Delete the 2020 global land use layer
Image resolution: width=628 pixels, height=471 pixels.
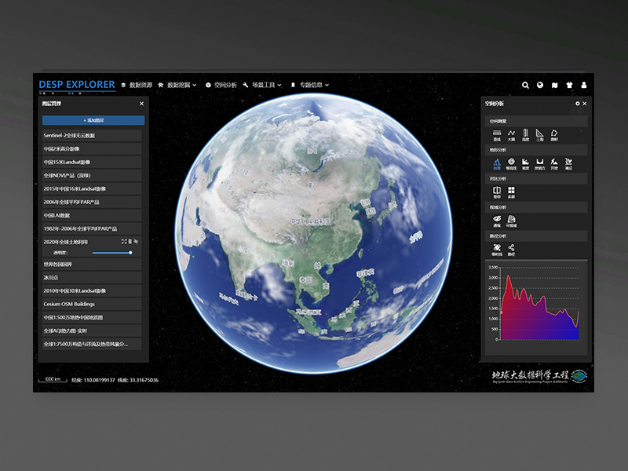(130, 242)
